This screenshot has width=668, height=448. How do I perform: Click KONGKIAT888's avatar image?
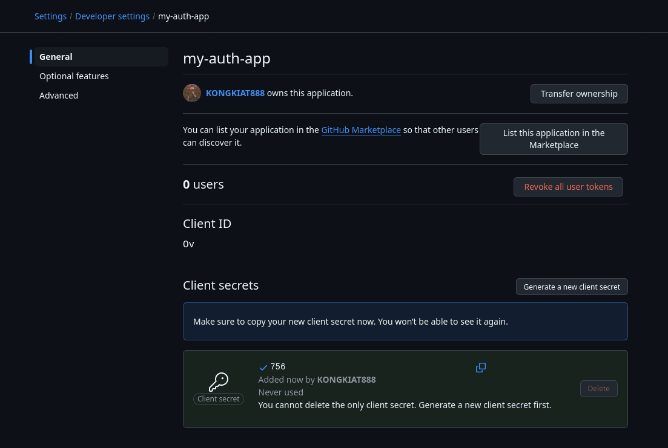pos(191,93)
